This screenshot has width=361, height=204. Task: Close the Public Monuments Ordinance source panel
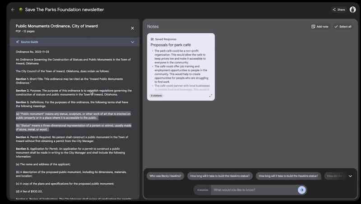click(132, 28)
